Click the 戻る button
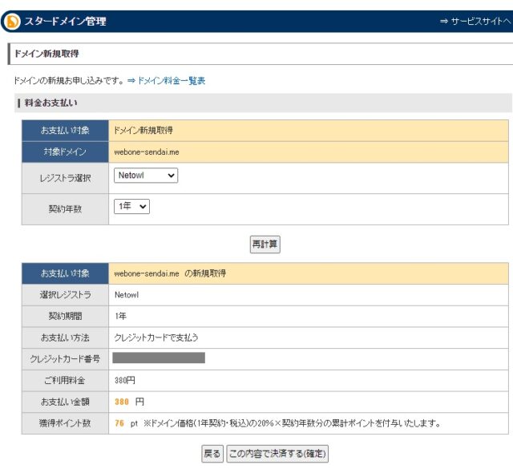513x469 pixels. click(x=212, y=454)
